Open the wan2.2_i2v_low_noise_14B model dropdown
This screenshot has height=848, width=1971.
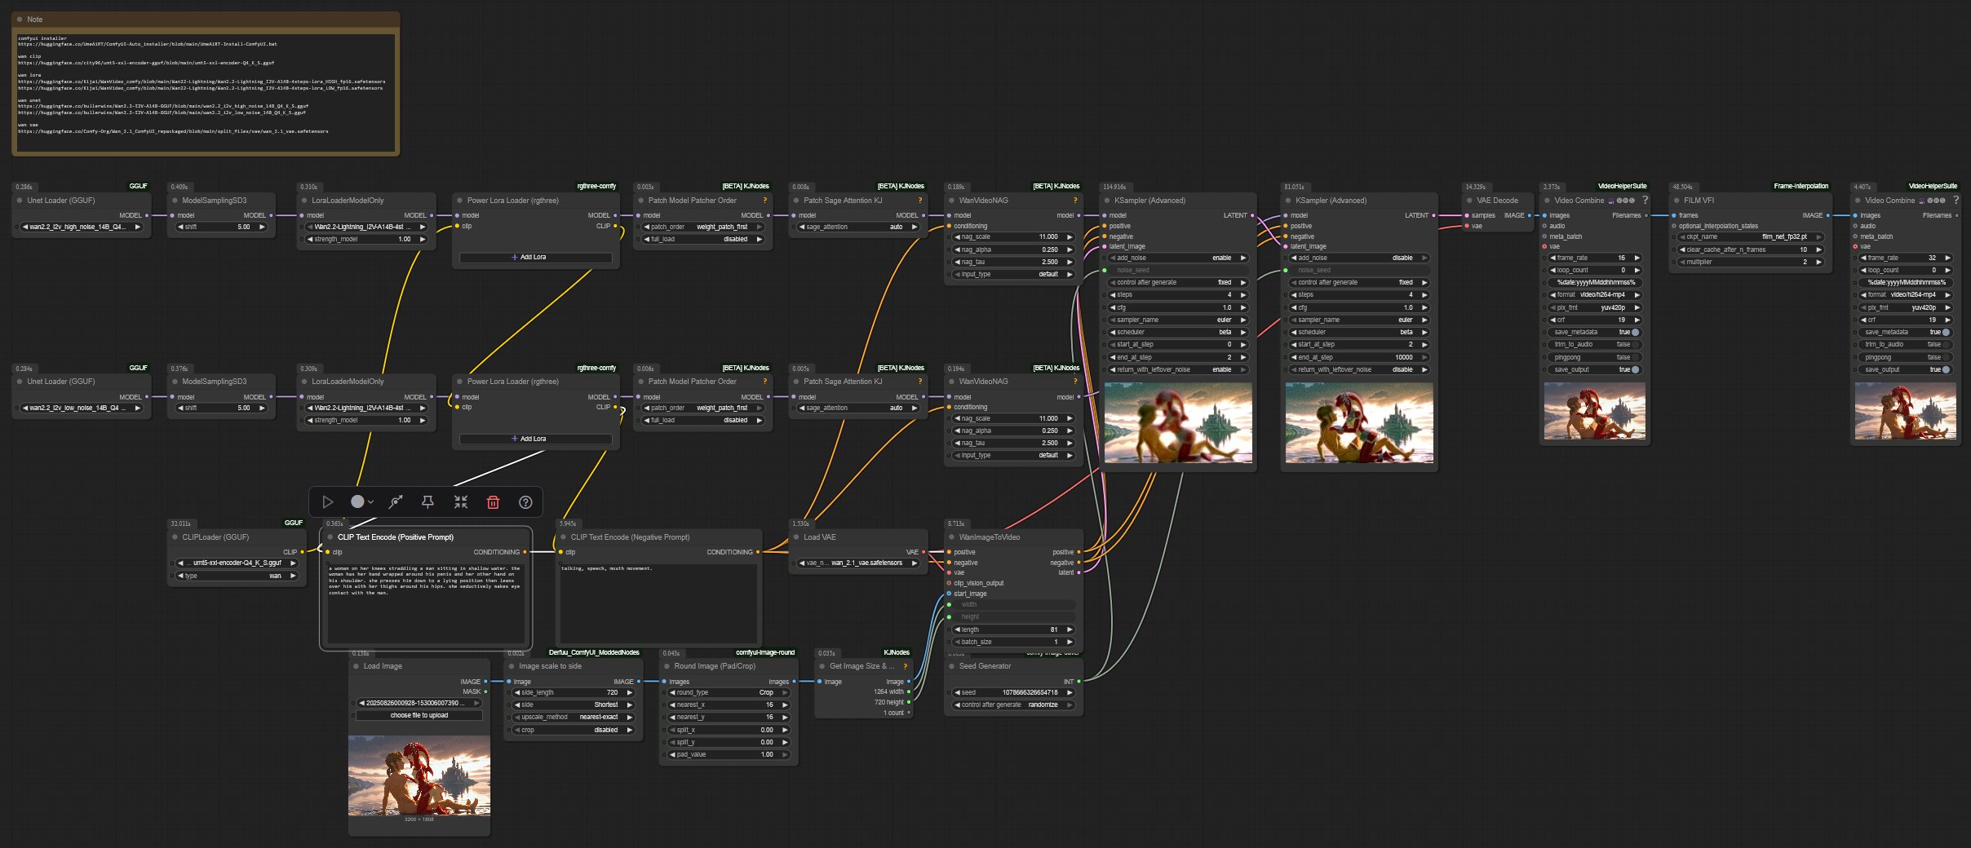(x=82, y=409)
